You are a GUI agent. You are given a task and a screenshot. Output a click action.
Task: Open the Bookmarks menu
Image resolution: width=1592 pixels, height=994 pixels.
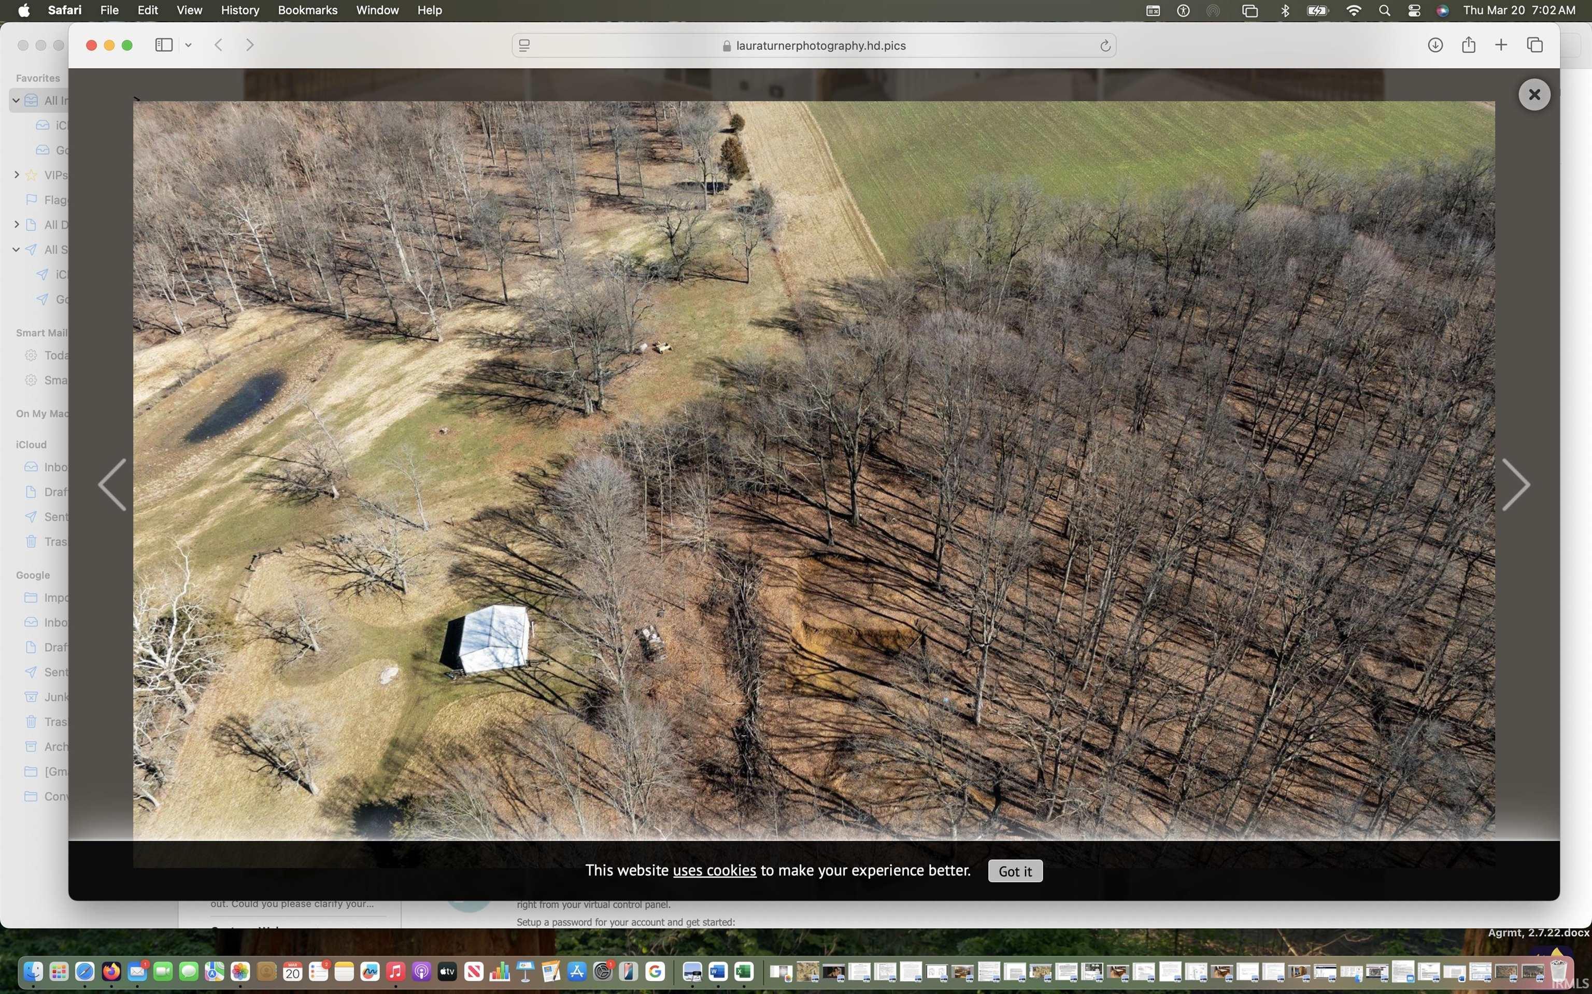pyautogui.click(x=307, y=10)
